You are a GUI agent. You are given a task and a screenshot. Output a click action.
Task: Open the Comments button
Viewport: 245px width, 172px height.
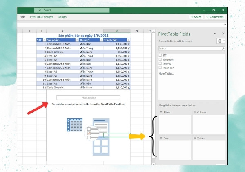point(215,17)
